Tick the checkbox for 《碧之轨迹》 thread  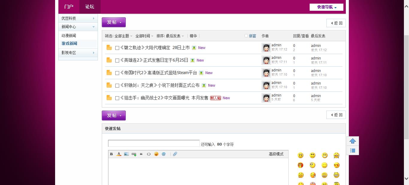(117, 48)
